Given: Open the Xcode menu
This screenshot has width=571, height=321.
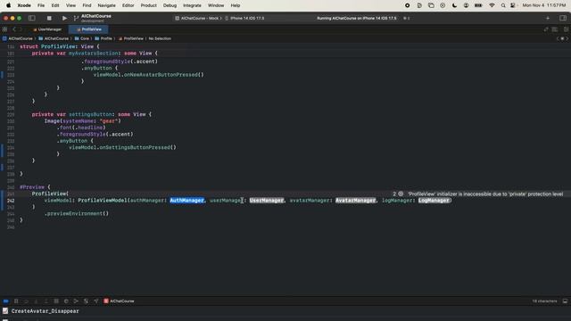Looking at the screenshot, I should pyautogui.click(x=24, y=5).
